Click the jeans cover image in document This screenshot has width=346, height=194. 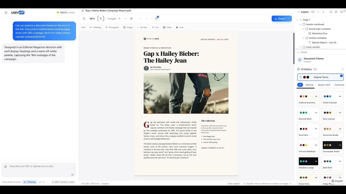click(x=186, y=93)
